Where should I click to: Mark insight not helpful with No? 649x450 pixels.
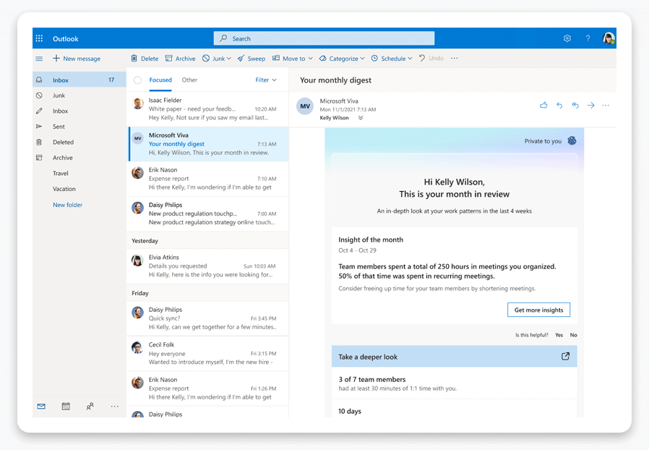(573, 335)
